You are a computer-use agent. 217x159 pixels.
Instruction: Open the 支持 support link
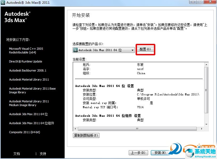[43, 154]
